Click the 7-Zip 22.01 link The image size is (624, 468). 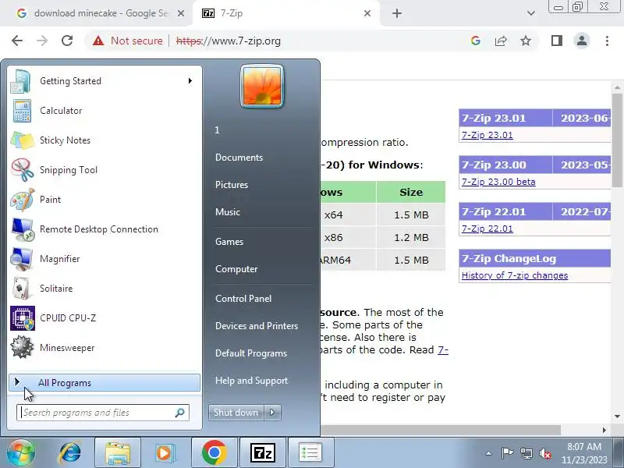tap(487, 229)
